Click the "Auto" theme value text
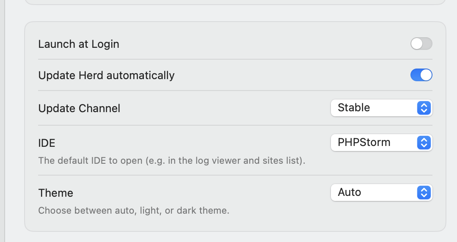Screen dimensions: 457x242 [349, 192]
